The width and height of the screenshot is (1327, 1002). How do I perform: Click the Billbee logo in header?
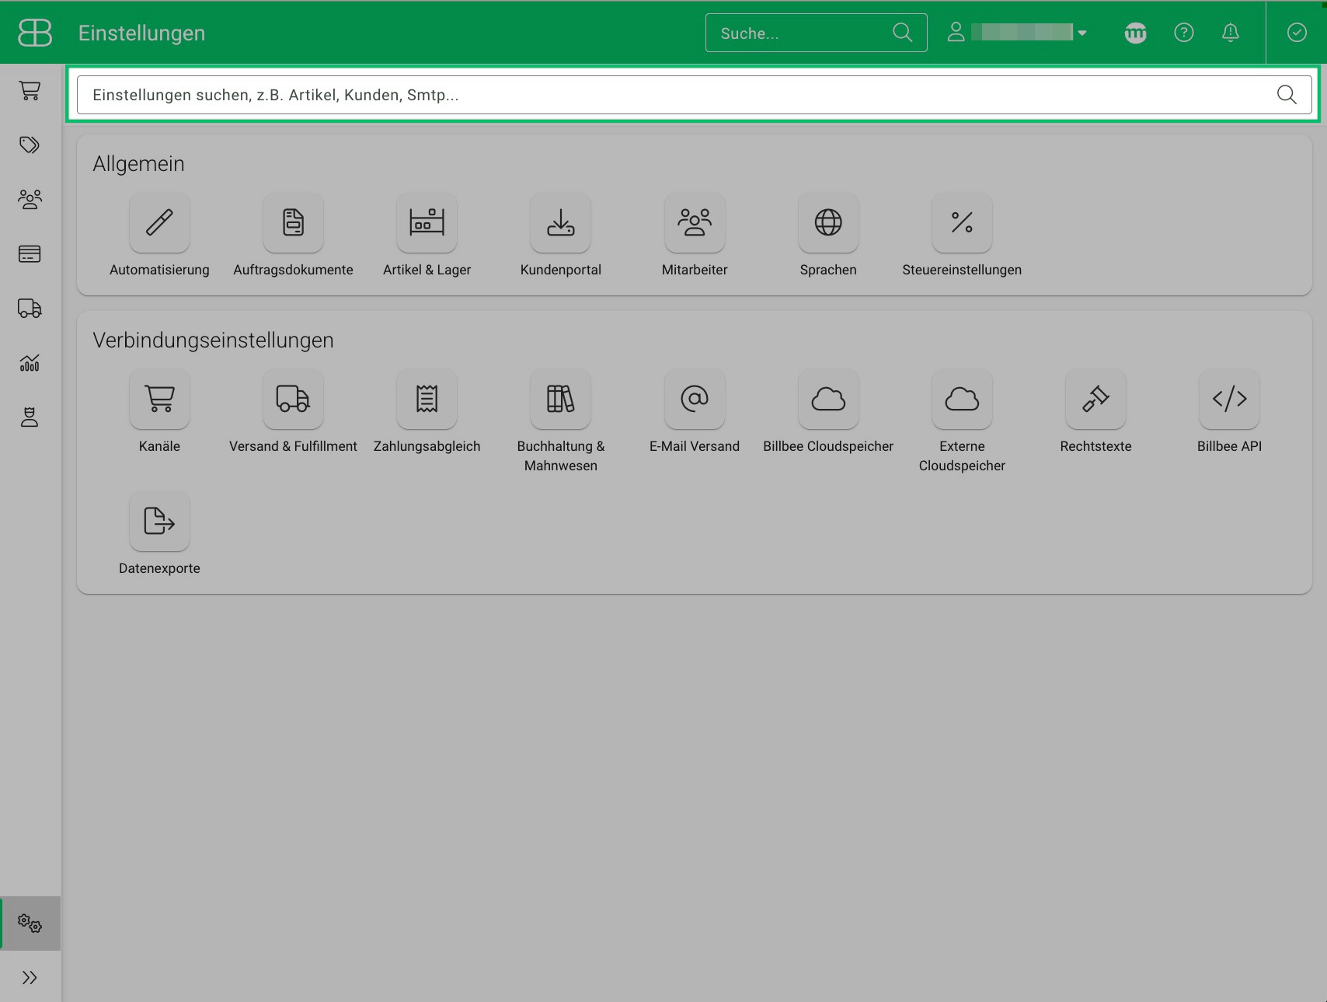[x=35, y=33]
